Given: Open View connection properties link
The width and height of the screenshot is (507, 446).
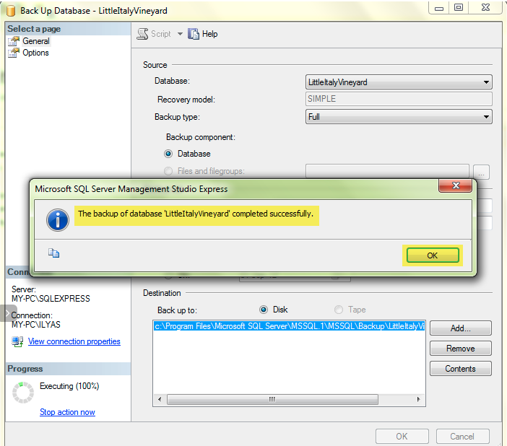Looking at the screenshot, I should tap(74, 341).
